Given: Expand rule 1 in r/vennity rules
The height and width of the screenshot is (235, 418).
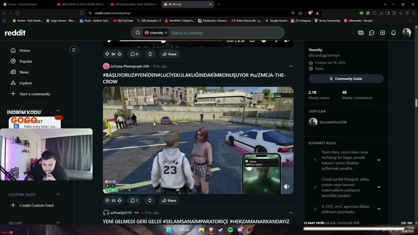Looking at the screenshot, I should (379, 160).
